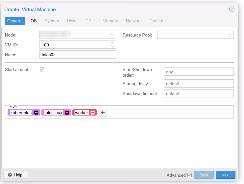Click the Name field containing talos02
Image resolution: width=244 pixels, height=184 pixels.
coord(78,55)
